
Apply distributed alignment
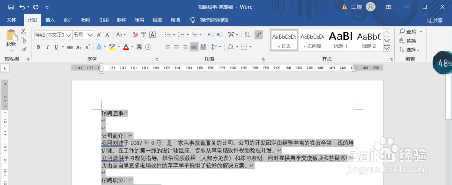tap(203, 47)
